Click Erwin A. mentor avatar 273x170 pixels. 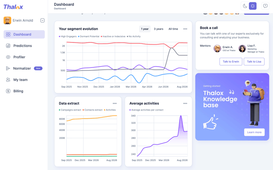point(217,48)
